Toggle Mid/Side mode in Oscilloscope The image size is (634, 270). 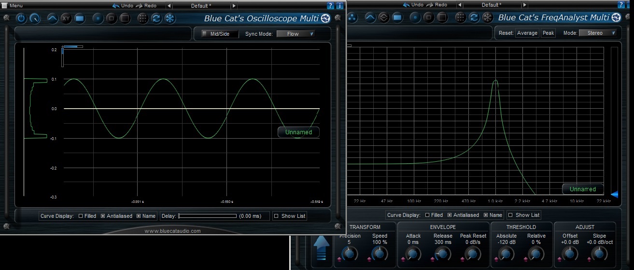(220, 34)
